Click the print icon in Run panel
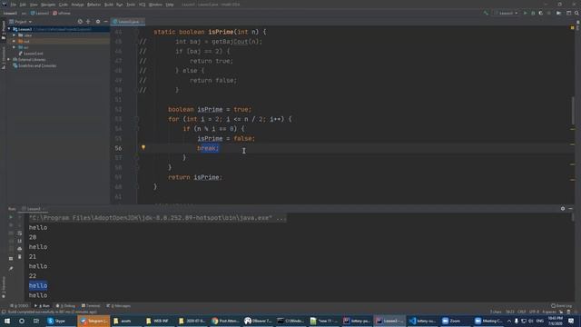 20,249
